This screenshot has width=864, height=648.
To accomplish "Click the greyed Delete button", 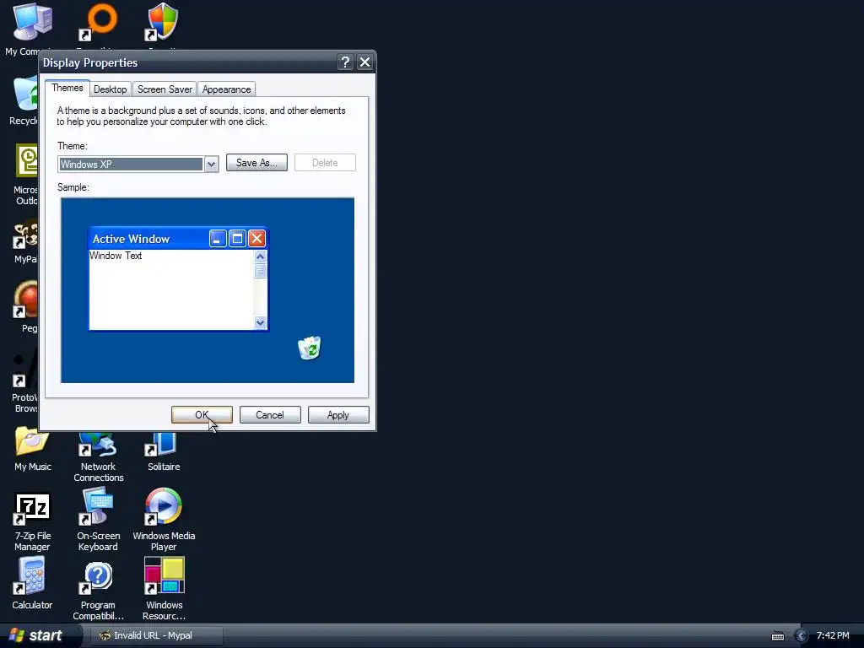I will 325,163.
